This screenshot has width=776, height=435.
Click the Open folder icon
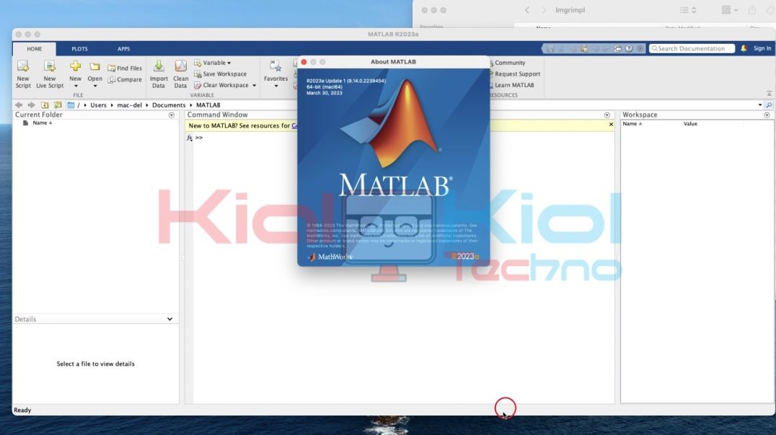[94, 66]
